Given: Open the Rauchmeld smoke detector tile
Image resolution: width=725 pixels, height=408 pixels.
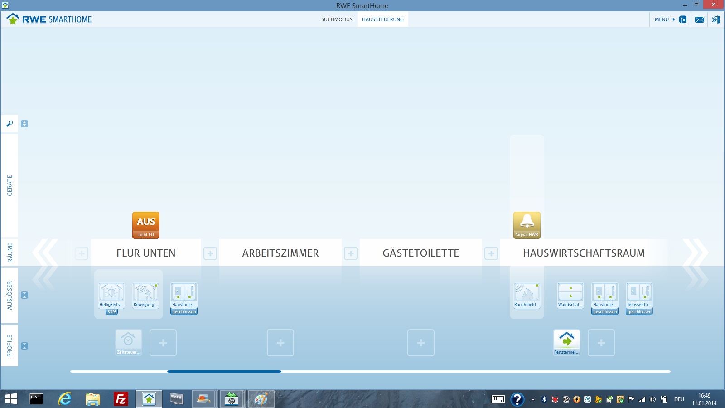Looking at the screenshot, I should click(x=527, y=295).
